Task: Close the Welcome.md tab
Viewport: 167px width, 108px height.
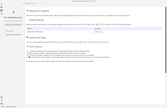Action: click(35, 3)
